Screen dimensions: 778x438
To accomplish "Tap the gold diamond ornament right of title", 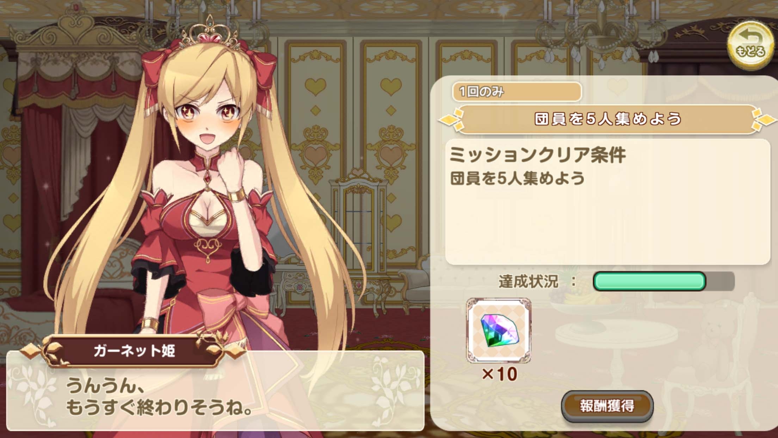I will coord(764,120).
